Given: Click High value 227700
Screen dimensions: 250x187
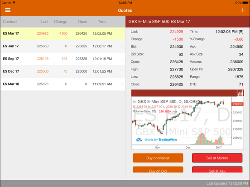Looking at the screenshot, I should (x=176, y=69).
